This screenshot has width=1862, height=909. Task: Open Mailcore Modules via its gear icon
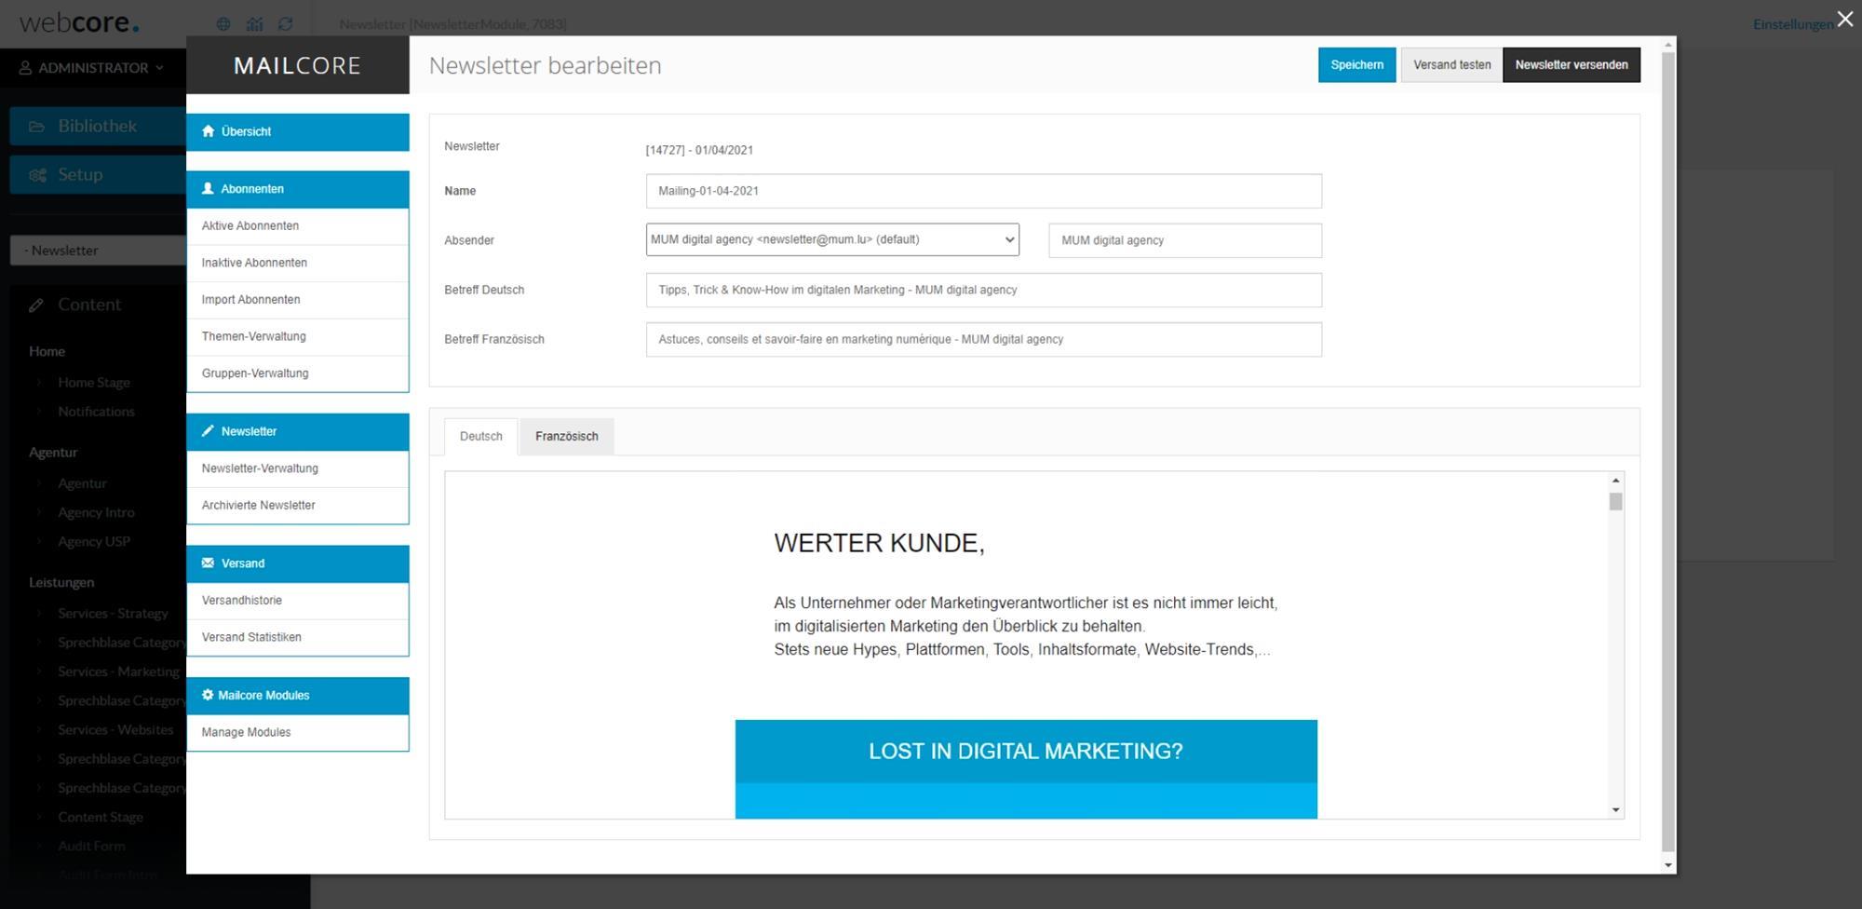click(208, 695)
